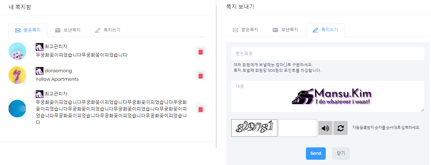Refresh the captcha image
The image size is (431, 165).
[341, 128]
